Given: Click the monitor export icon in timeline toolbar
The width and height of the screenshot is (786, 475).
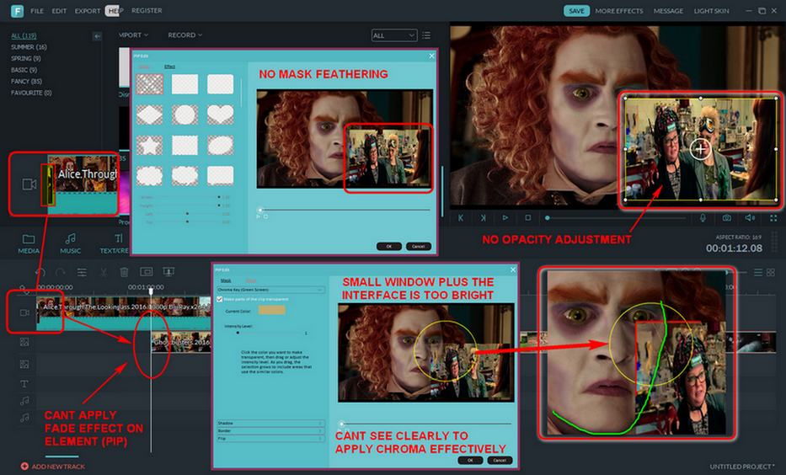Looking at the screenshot, I should [x=168, y=271].
